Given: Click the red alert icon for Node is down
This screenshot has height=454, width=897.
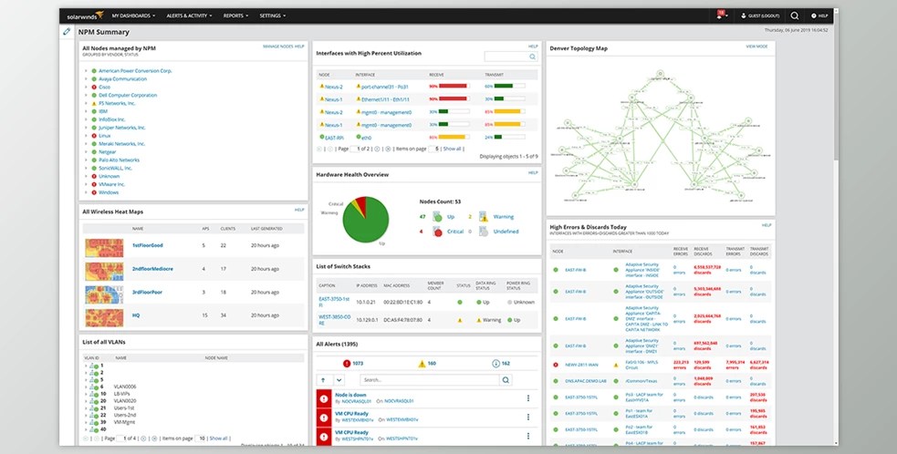Looking at the screenshot, I should pyautogui.click(x=324, y=398).
